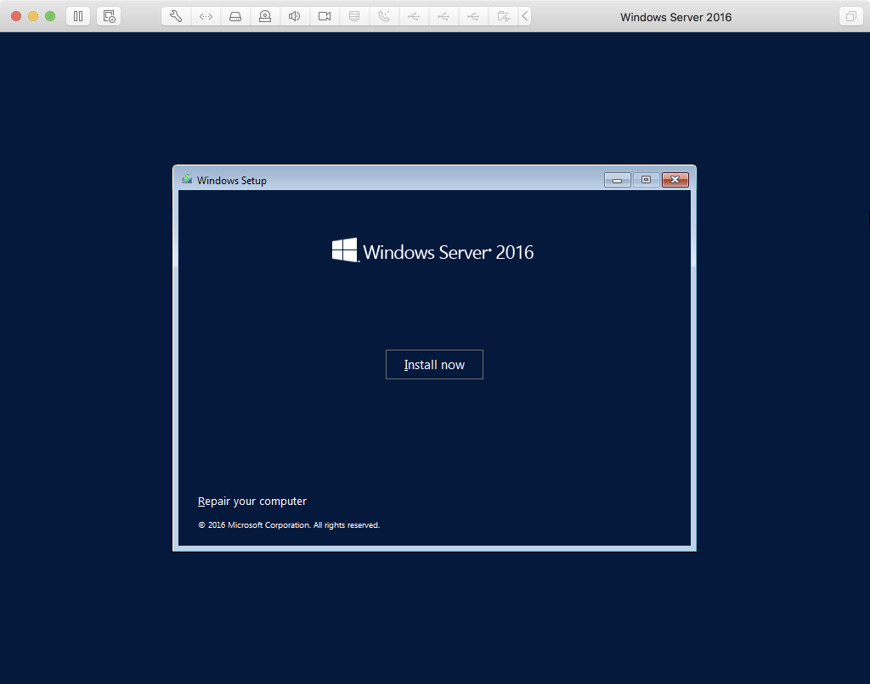Screen dimensions: 870x684
Task: Close the Windows Setup dialog
Action: coord(675,180)
